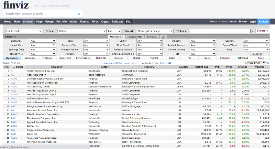Screen dimensions: 275x149
Task: Open the News navigation item
Action: coord(17,22)
